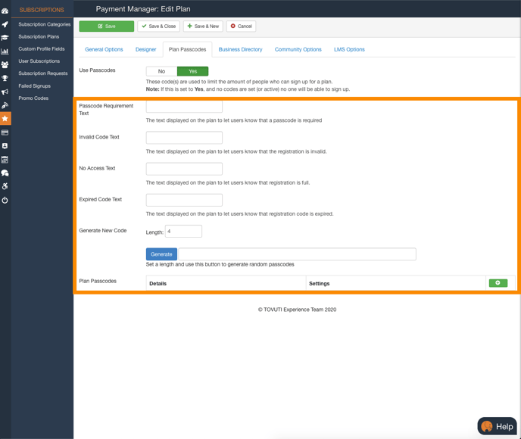Open the credit card icon in sidebar
This screenshot has width=521, height=439.
[5, 132]
